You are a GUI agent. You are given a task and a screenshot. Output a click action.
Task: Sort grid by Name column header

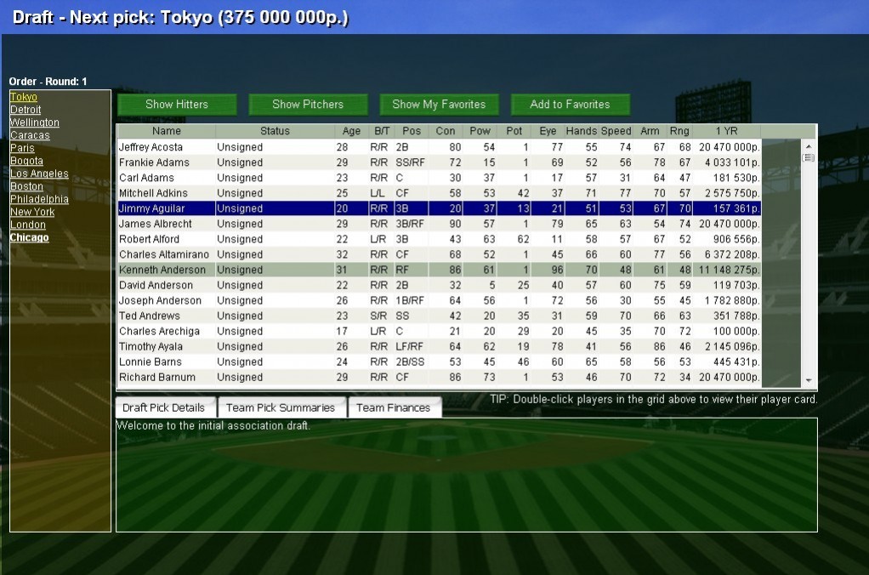[167, 131]
